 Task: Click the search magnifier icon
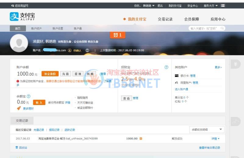tap(222, 28)
